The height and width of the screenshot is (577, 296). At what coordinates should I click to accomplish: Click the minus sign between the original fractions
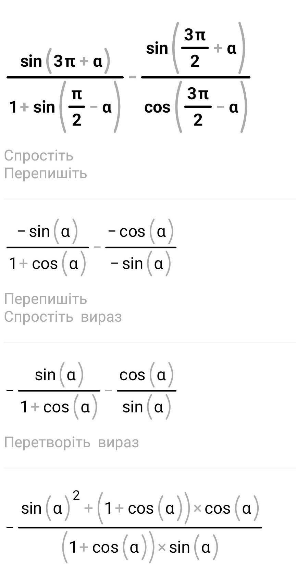[132, 77]
